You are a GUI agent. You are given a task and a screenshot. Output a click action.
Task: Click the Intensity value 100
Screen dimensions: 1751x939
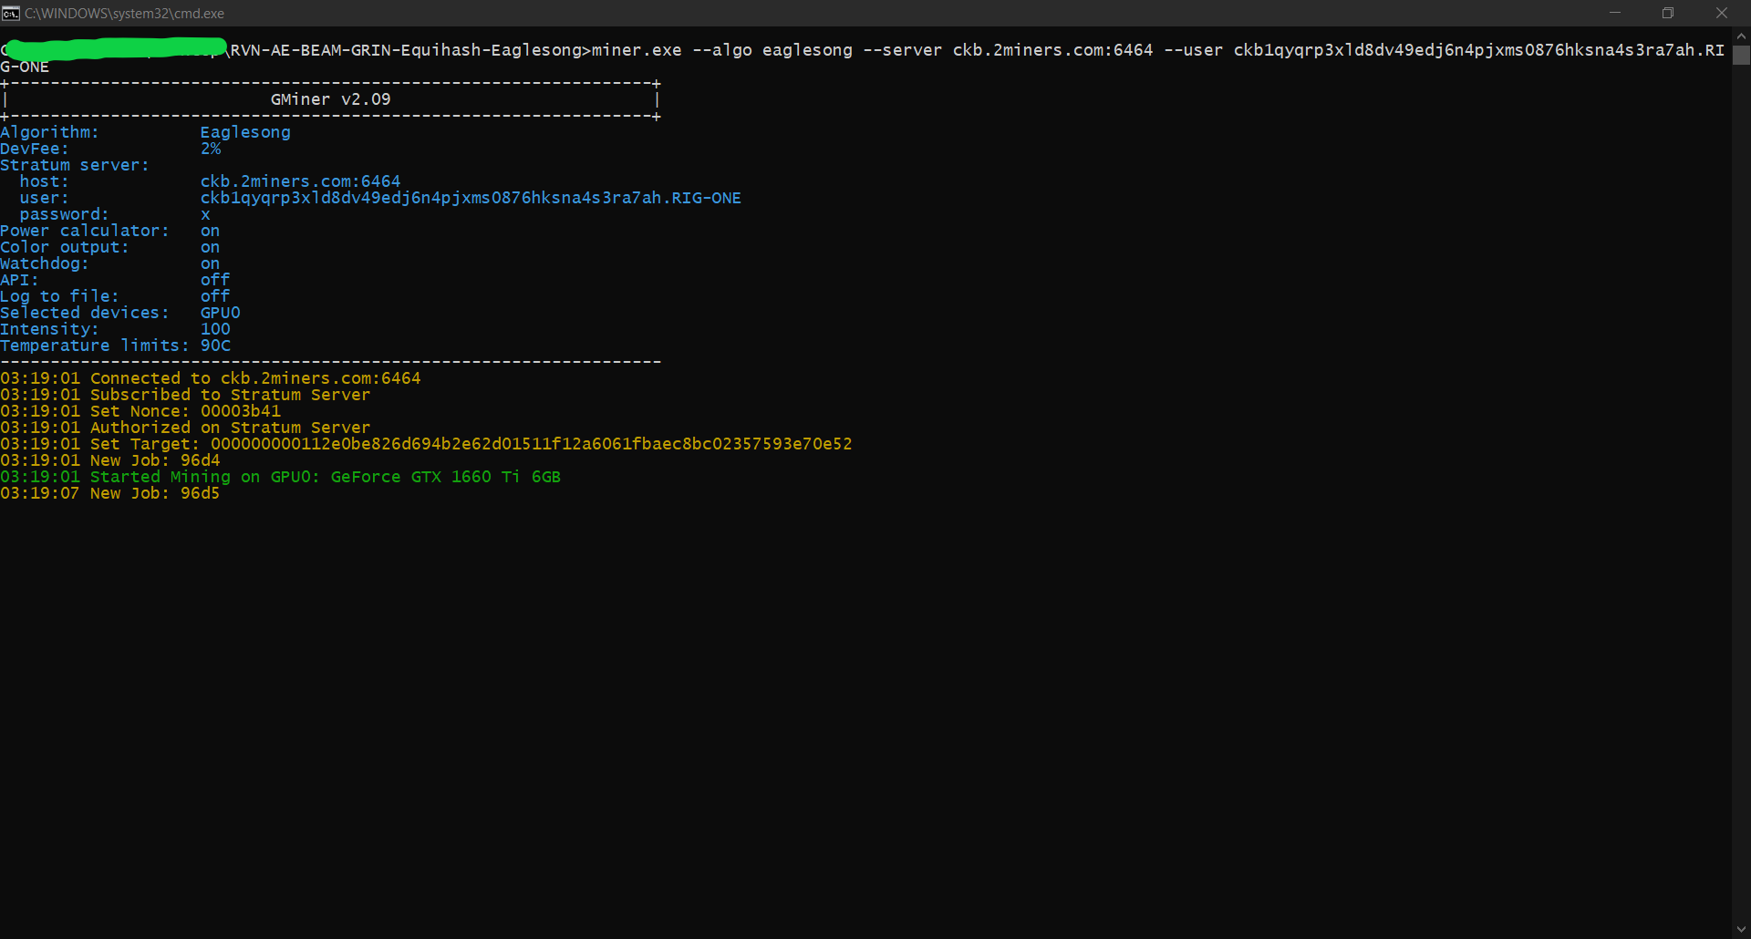[215, 329]
